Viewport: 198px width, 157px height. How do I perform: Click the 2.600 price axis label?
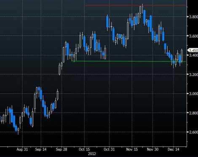[194, 132]
